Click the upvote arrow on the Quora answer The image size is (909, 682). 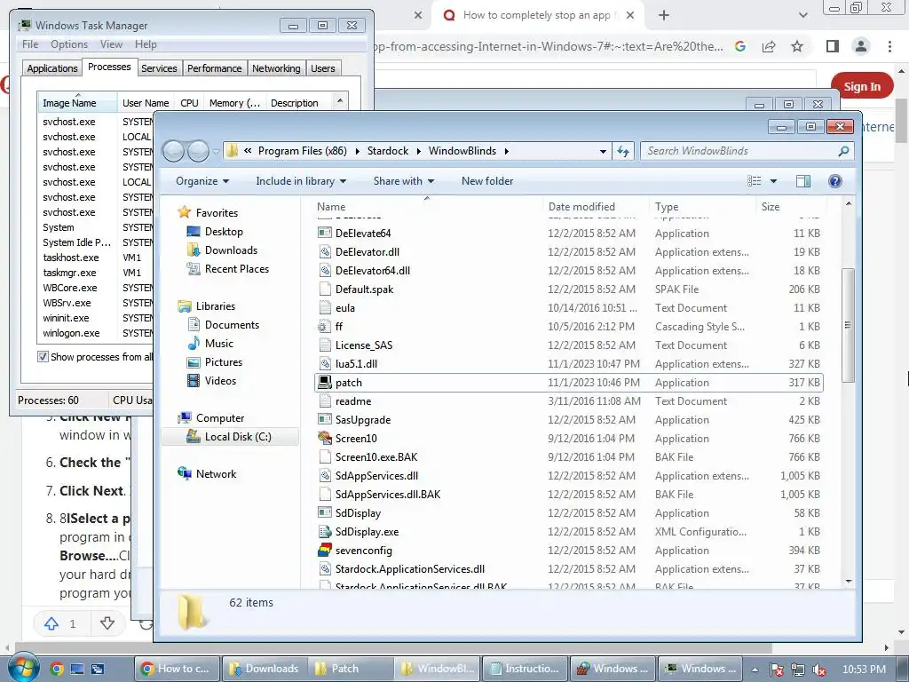(51, 623)
